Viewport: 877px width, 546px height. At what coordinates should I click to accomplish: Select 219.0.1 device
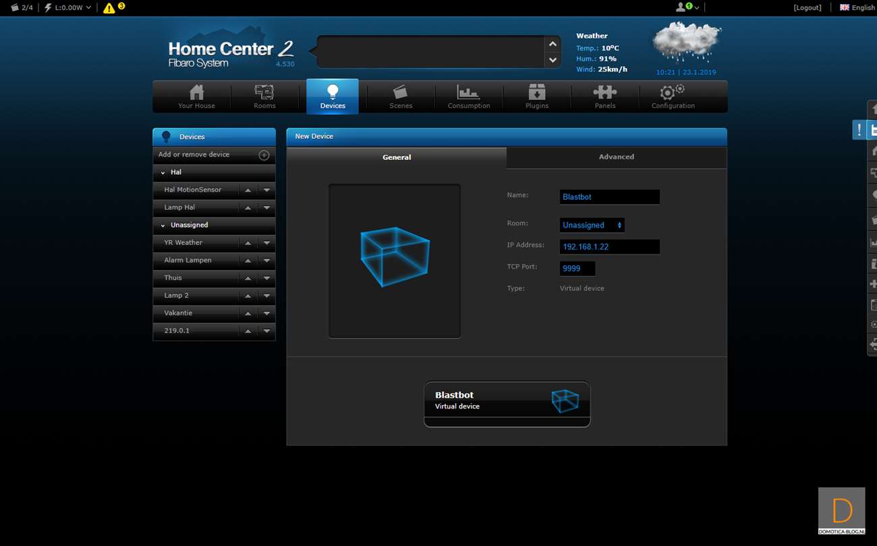[177, 330]
